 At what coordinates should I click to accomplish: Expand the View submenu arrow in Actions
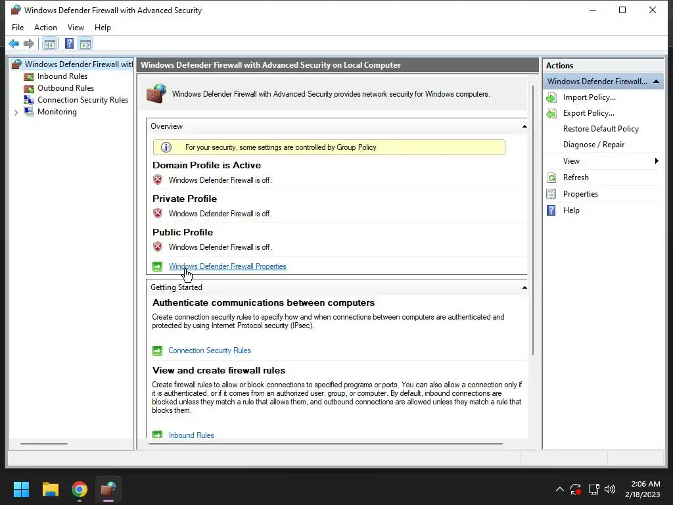pos(657,161)
